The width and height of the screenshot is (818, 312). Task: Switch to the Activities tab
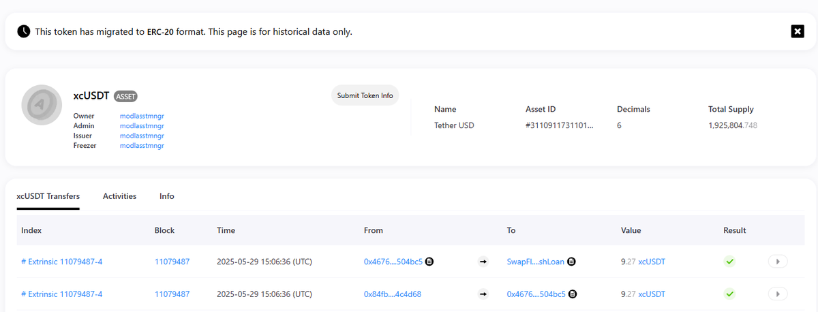tap(119, 196)
